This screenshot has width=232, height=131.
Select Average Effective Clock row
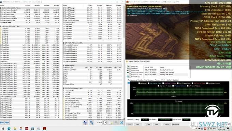coord(30,96)
